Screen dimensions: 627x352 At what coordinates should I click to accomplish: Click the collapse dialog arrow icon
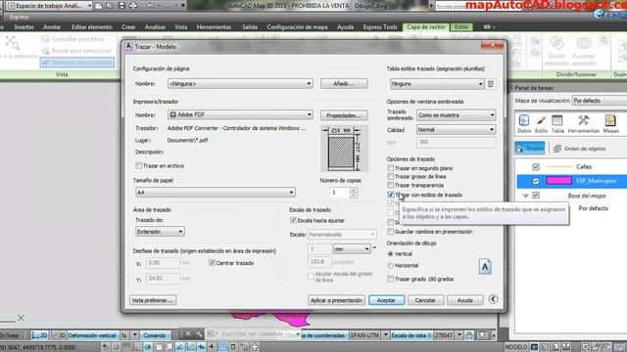493,299
